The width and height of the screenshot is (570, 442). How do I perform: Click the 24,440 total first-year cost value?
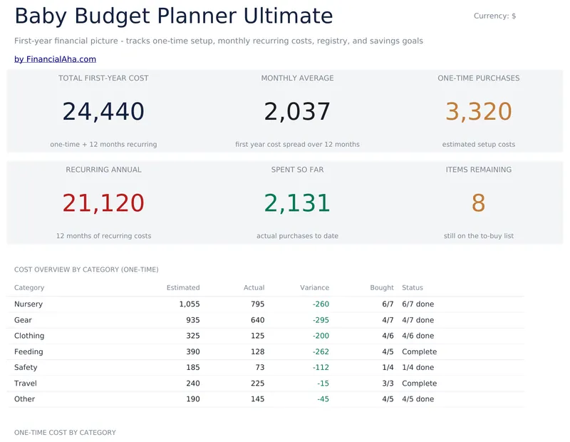point(103,111)
